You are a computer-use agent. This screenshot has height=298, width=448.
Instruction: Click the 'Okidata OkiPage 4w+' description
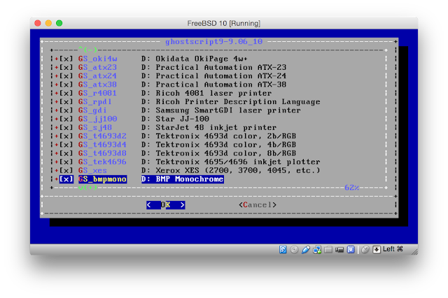click(201, 59)
